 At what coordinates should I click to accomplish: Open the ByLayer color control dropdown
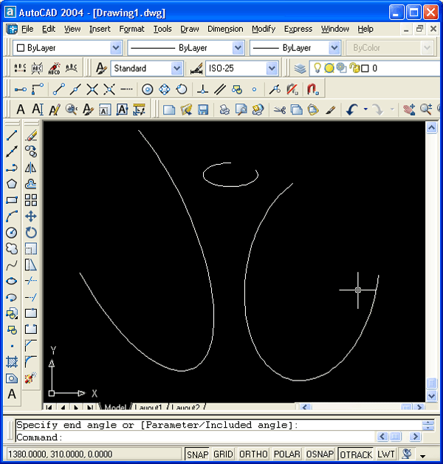click(115, 47)
